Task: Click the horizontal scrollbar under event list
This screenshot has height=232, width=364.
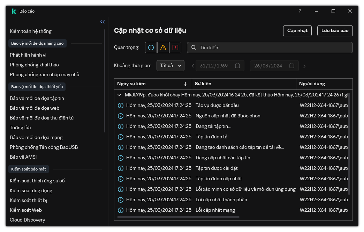Action: pos(179,217)
